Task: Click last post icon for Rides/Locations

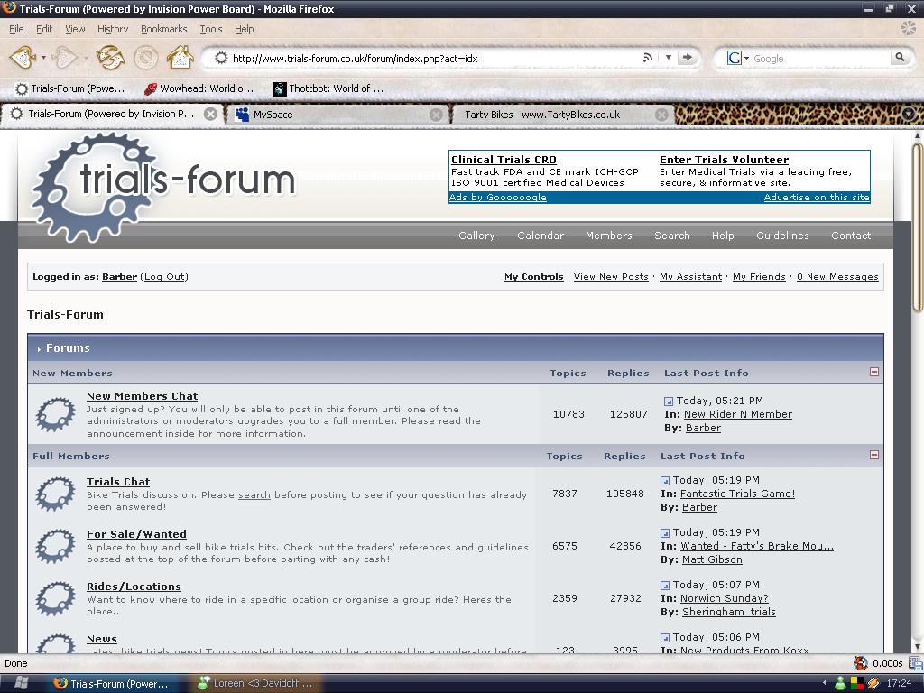Action: [x=665, y=586]
